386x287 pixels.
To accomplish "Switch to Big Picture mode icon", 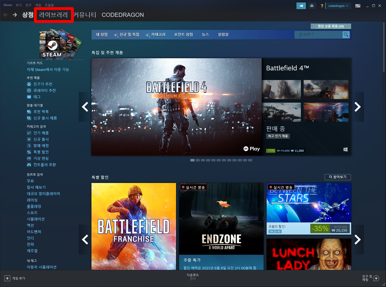I will click(358, 6).
